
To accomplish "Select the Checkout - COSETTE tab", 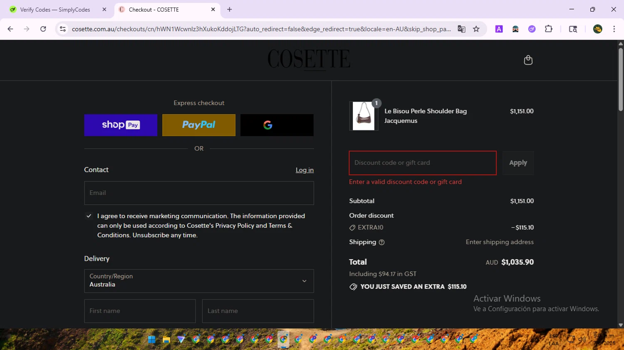I will pyautogui.click(x=167, y=10).
